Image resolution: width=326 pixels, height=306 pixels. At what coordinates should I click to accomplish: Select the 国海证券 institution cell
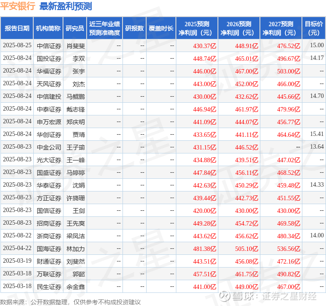49,249
